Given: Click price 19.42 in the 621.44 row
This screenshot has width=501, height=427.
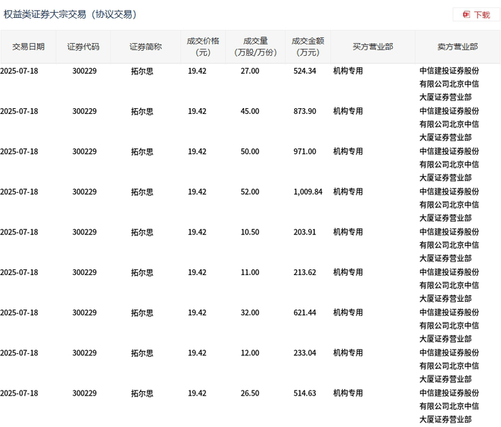Looking at the screenshot, I should coord(197,313).
